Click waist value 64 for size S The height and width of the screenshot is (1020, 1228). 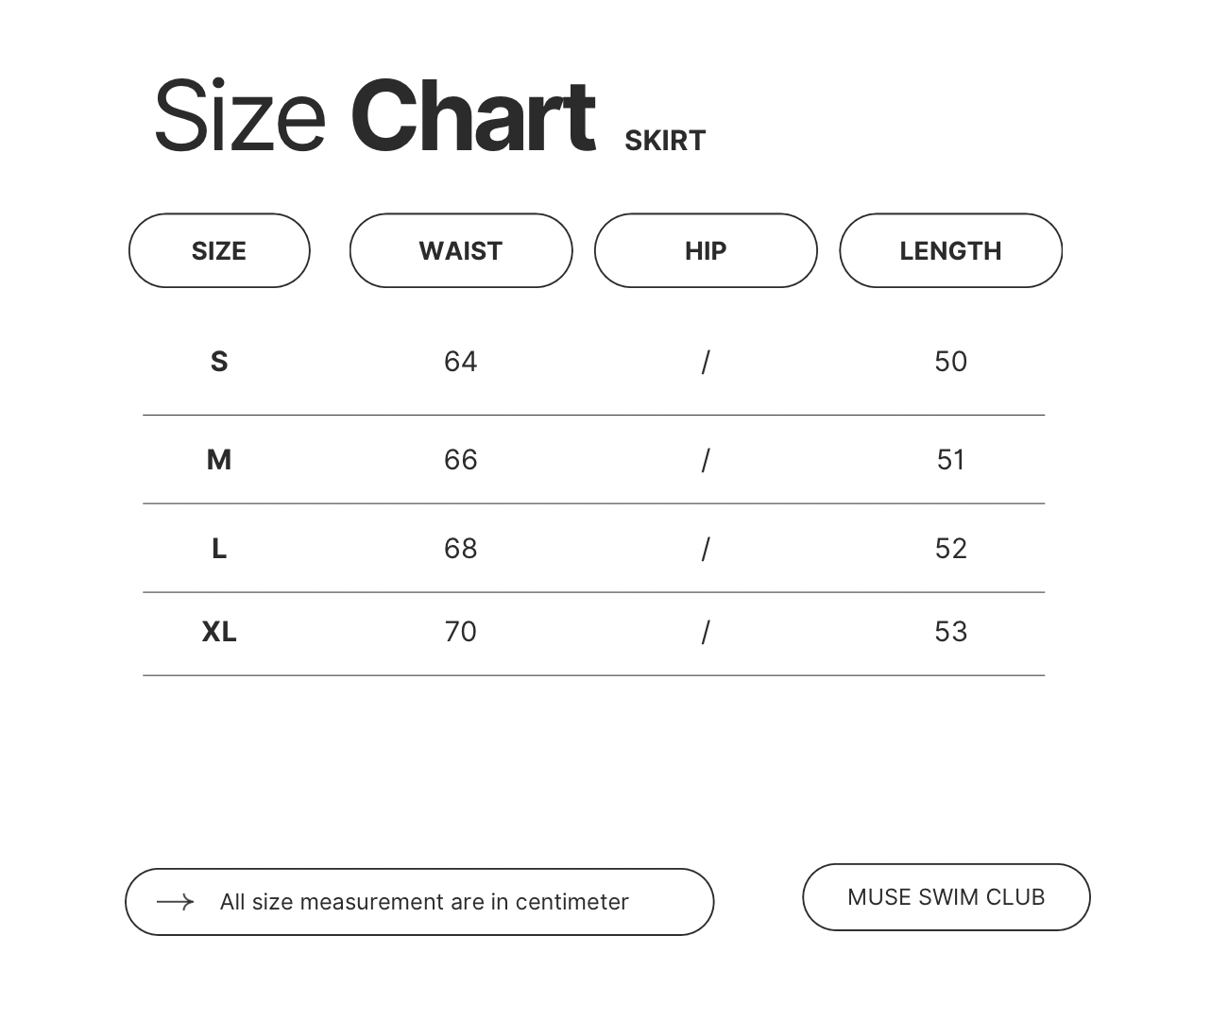pyautogui.click(x=461, y=362)
